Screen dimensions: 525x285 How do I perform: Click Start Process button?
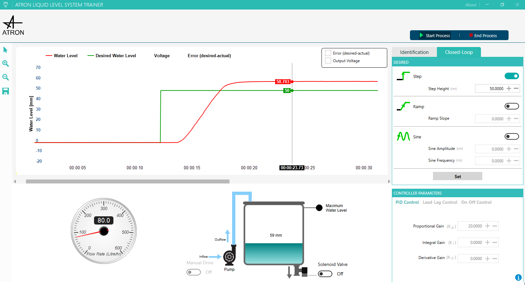435,35
